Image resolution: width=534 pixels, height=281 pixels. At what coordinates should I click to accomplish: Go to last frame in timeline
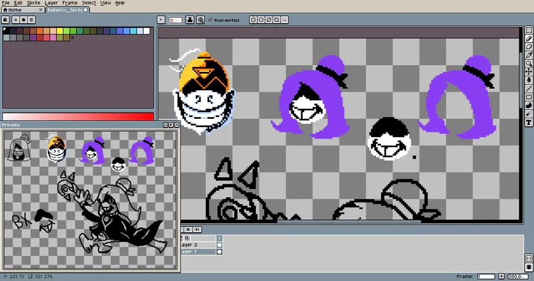pos(197,230)
